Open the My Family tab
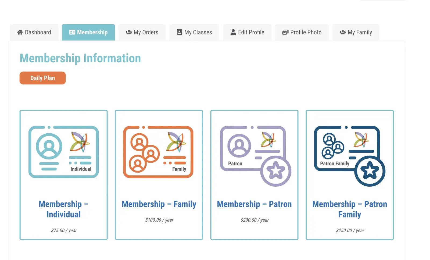This screenshot has width=430, height=260. [x=356, y=32]
